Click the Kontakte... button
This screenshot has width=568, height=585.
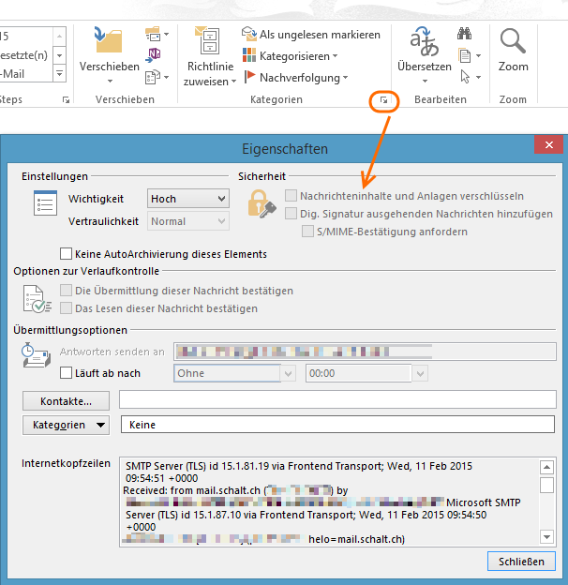(66, 401)
